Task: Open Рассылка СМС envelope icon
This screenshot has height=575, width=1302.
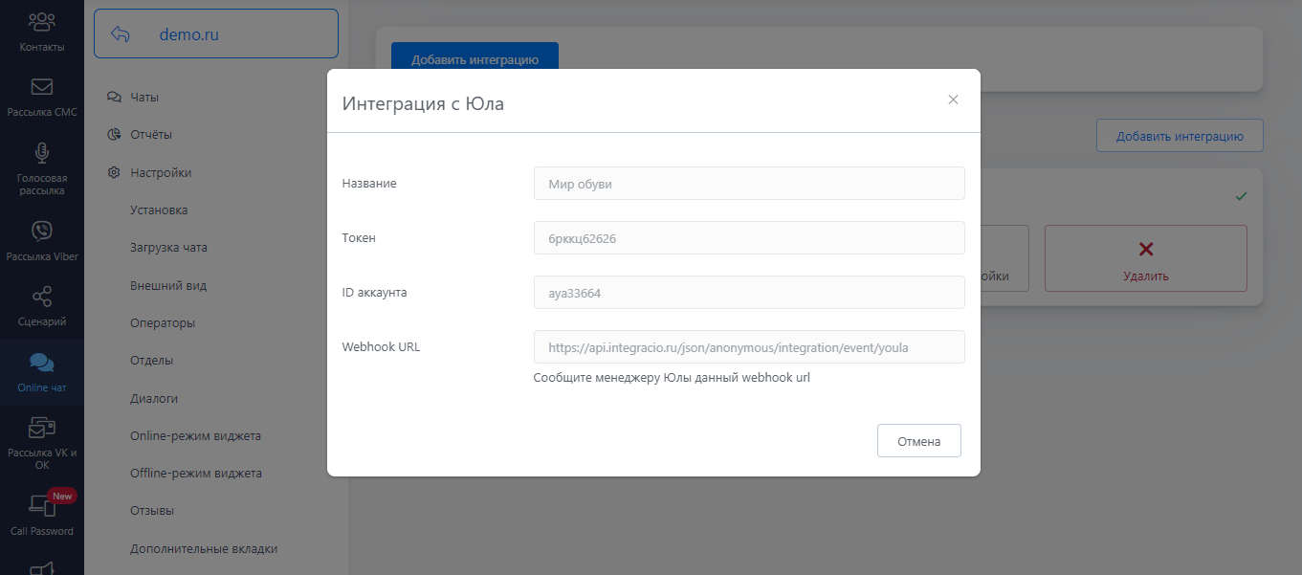Action: [42, 87]
